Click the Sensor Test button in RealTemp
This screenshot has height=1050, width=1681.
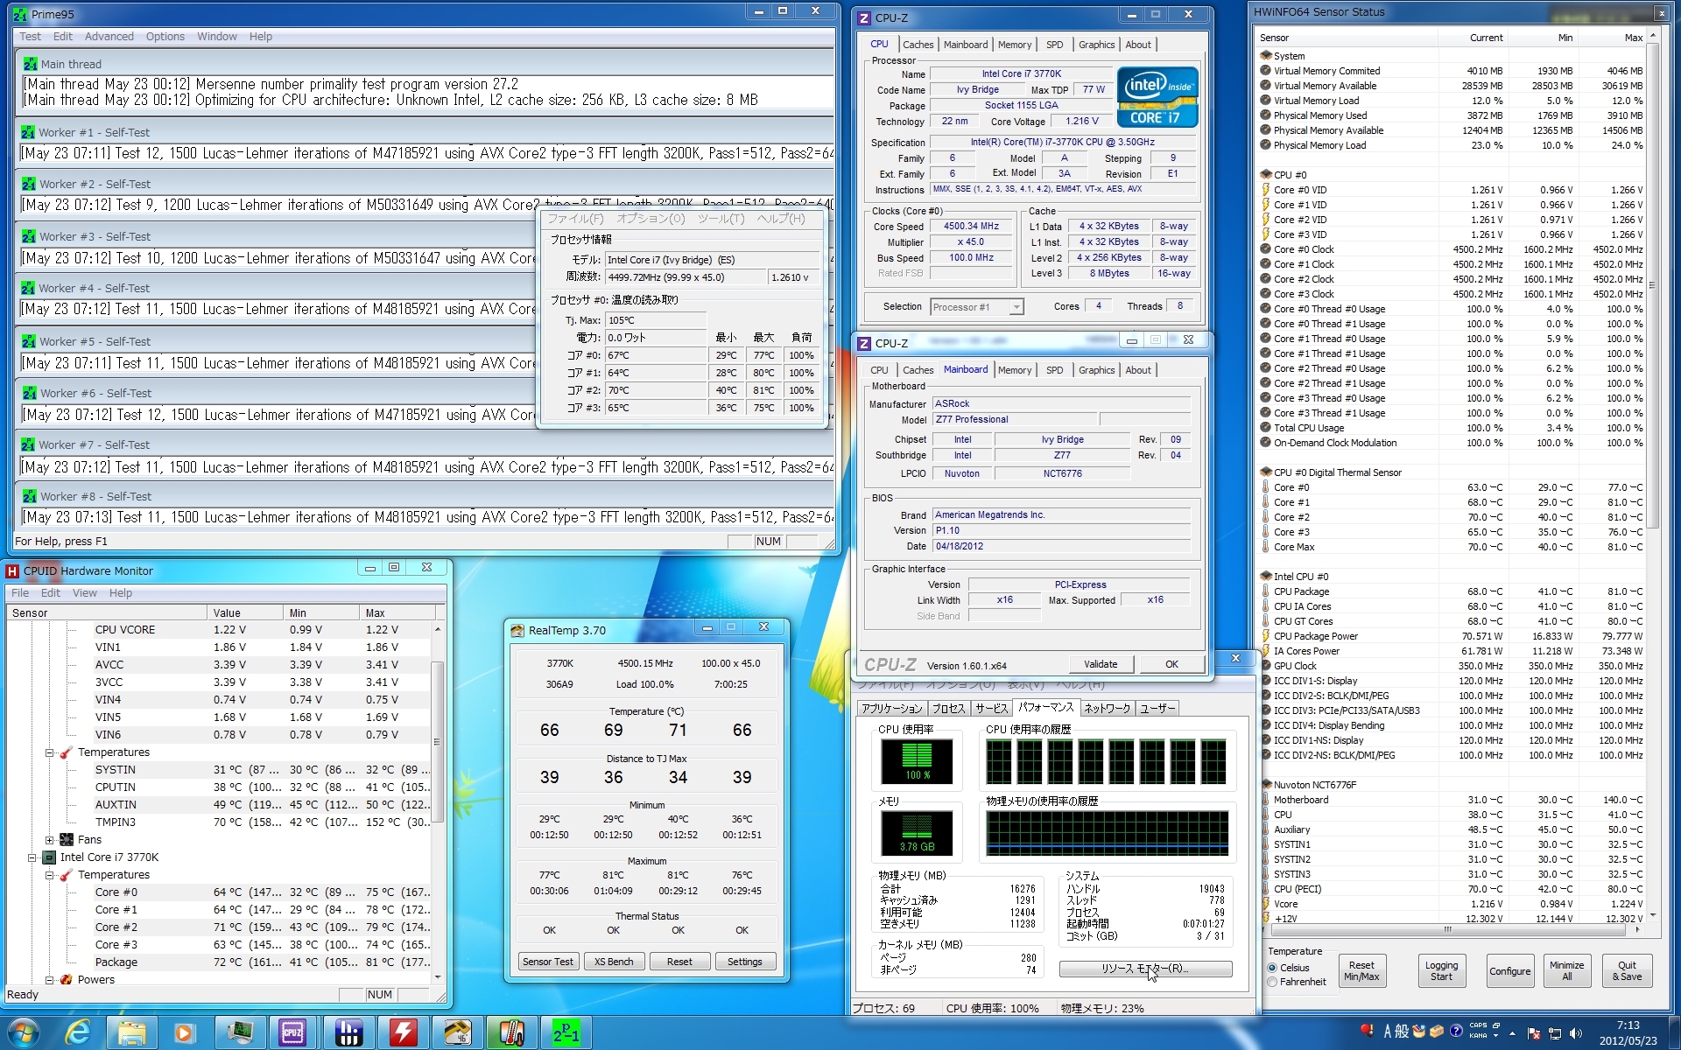(548, 962)
